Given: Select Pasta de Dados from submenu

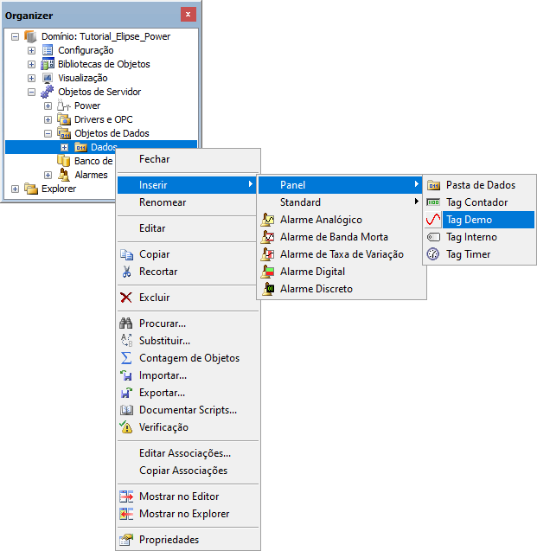Looking at the screenshot, I should click(x=480, y=185).
